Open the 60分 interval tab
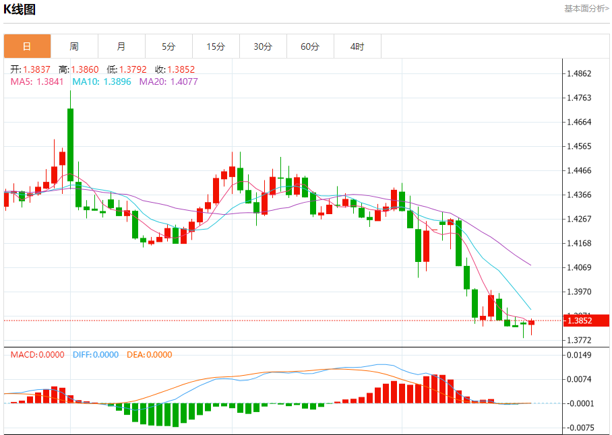Viewport: 612px width, 435px height. coord(310,46)
